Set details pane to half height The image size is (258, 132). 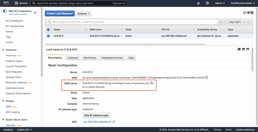pos(244,49)
